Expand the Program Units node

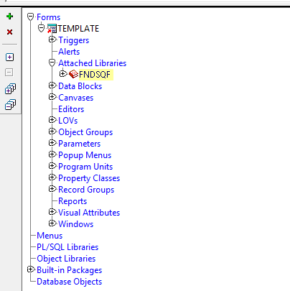click(52, 166)
